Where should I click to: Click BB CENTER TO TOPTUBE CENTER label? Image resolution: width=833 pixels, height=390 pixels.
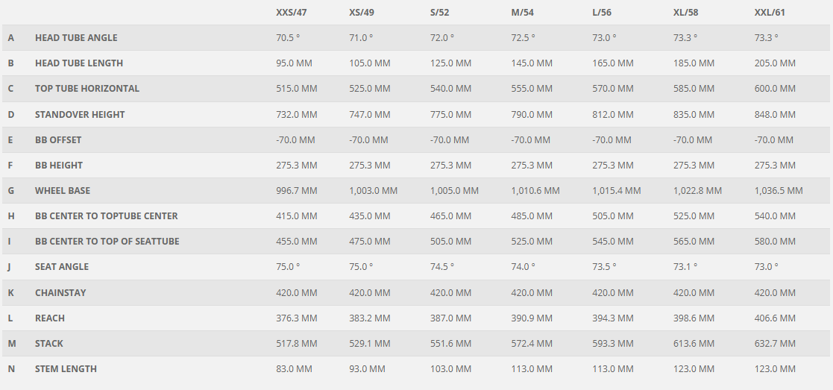pyautogui.click(x=107, y=216)
